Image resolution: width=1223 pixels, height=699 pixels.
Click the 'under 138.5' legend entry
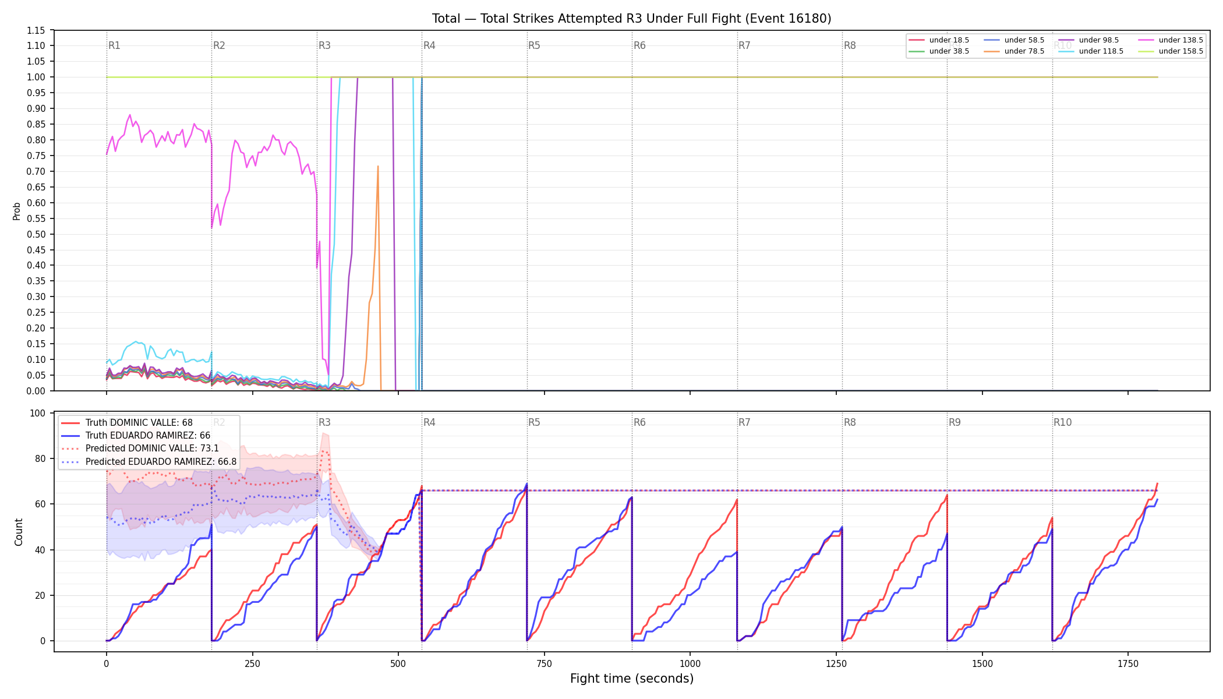click(1171, 40)
